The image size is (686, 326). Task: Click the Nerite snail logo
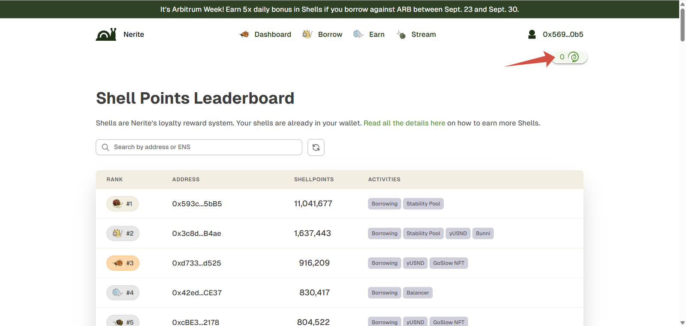(x=106, y=34)
